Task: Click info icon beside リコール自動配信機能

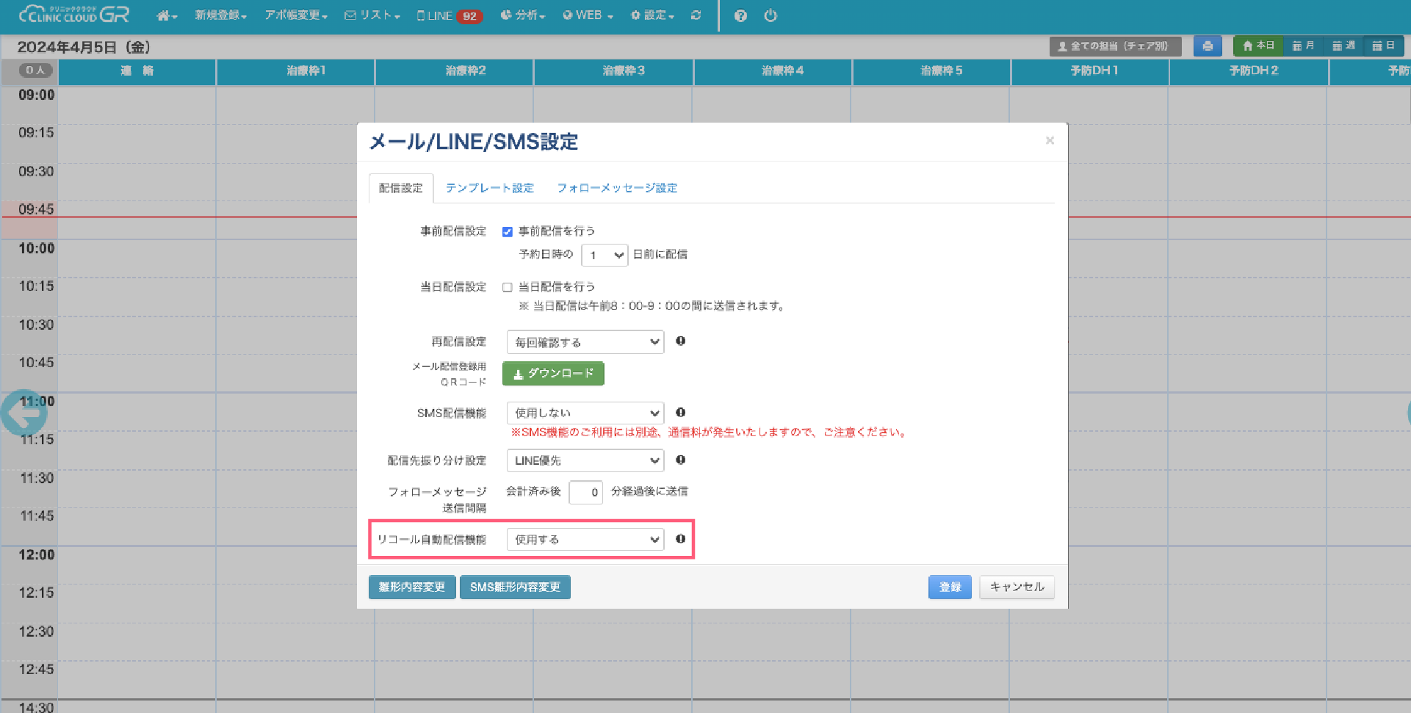Action: click(x=681, y=539)
